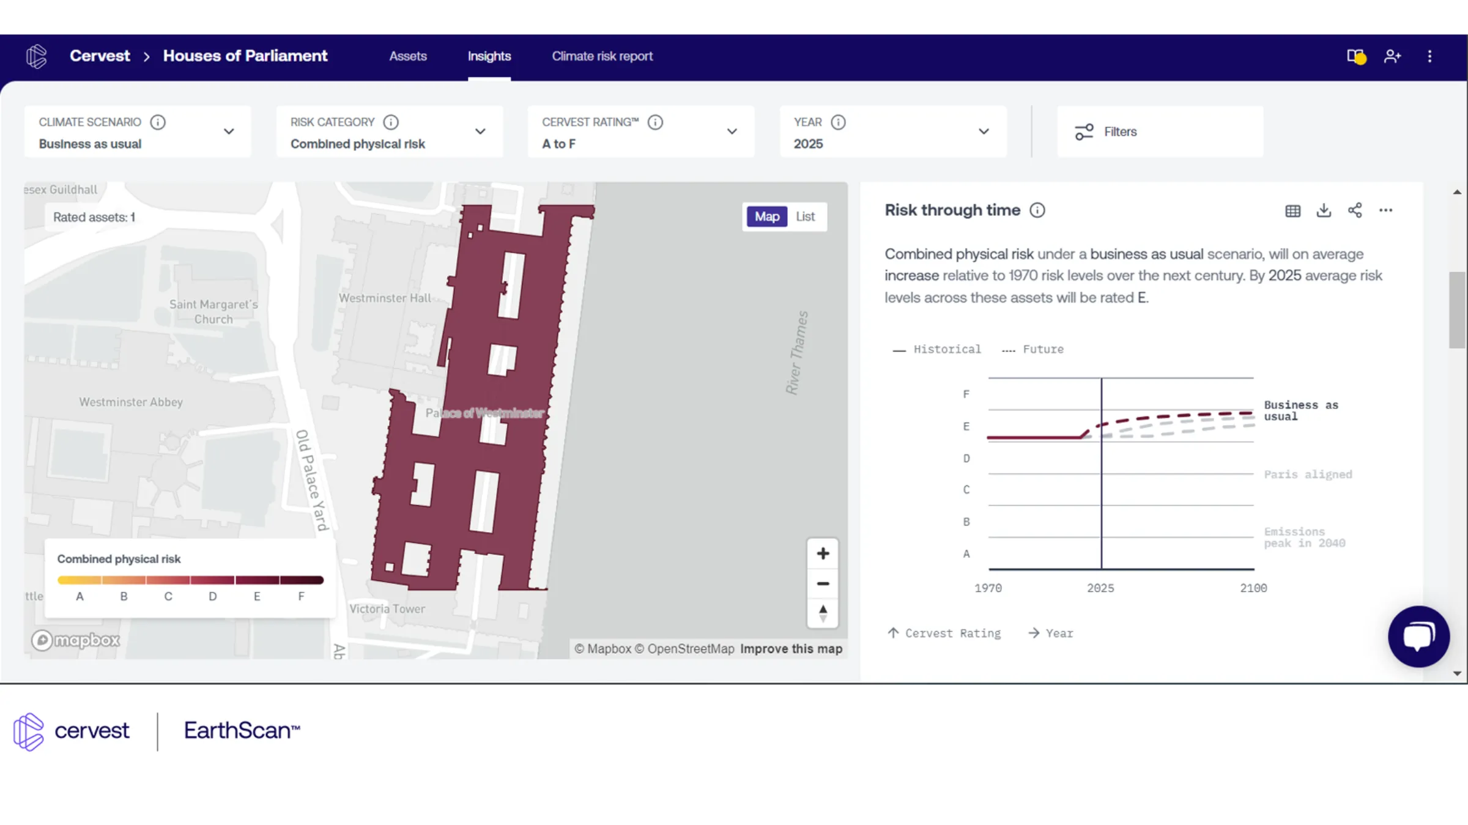Click Westminster Abbey map label
The image size is (1468, 825).
(131, 402)
